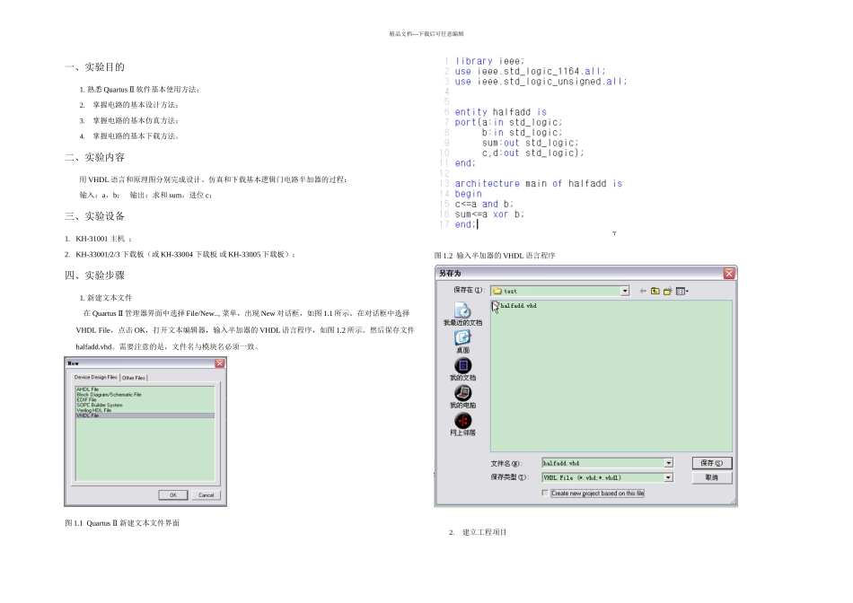Expand the 保存类型 dropdown arrow

[x=669, y=477]
